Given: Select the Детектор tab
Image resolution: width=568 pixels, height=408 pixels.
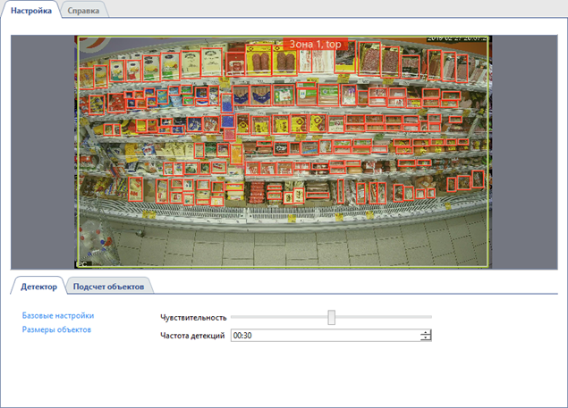Looking at the screenshot, I should point(38,286).
